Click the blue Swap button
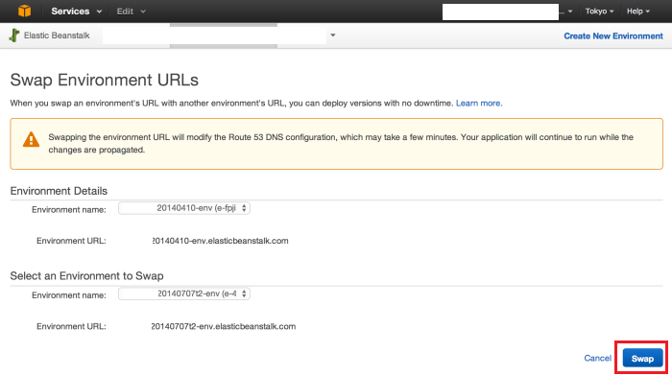The image size is (672, 376). pyautogui.click(x=642, y=358)
